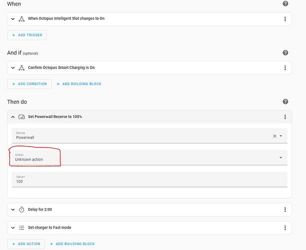Click the Set Powerwall Reserve to 100% title

click(x=55, y=116)
